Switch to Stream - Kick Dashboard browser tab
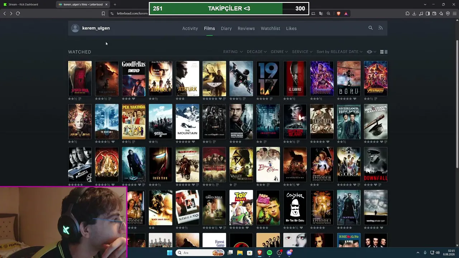 point(28,4)
